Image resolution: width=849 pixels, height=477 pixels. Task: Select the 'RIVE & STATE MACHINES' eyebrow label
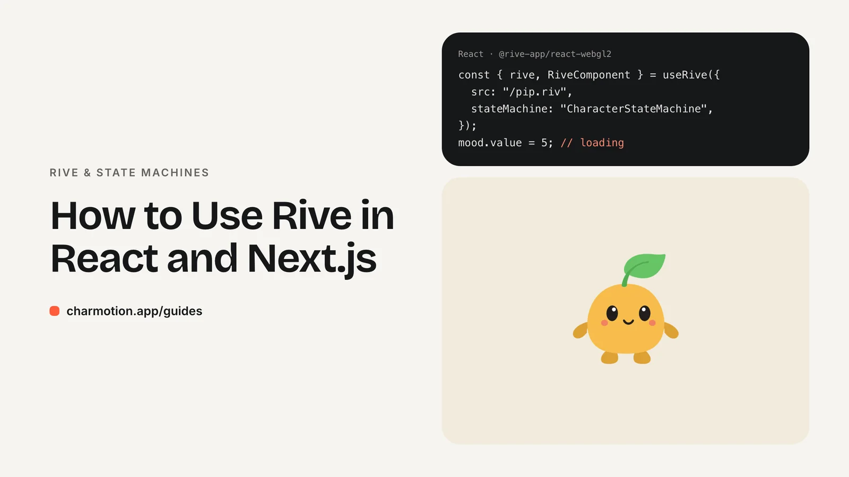pyautogui.click(x=129, y=173)
